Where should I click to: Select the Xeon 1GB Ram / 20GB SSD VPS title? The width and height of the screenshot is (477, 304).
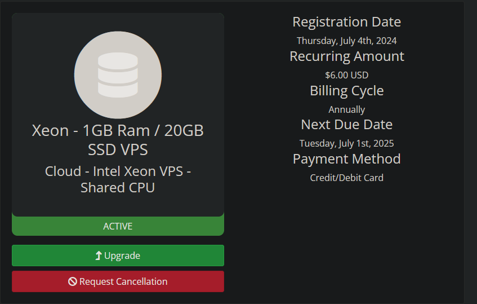[118, 140]
